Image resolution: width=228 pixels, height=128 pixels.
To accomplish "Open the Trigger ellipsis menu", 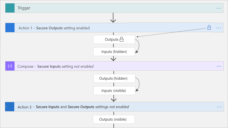I will pos(219,8).
